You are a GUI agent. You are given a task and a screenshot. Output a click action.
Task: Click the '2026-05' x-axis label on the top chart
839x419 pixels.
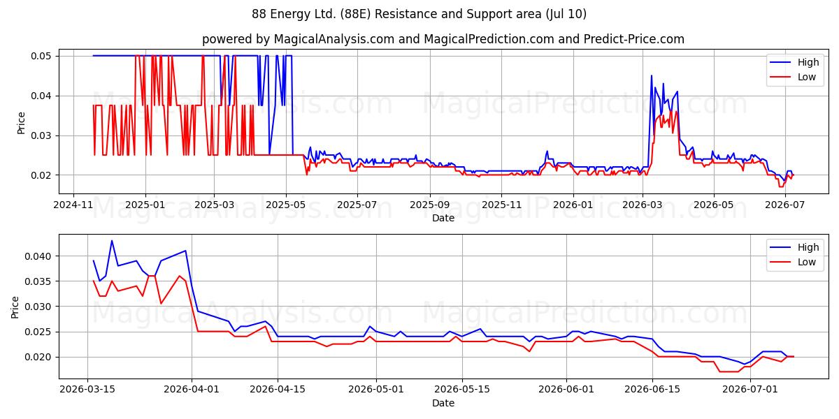pyautogui.click(x=713, y=205)
